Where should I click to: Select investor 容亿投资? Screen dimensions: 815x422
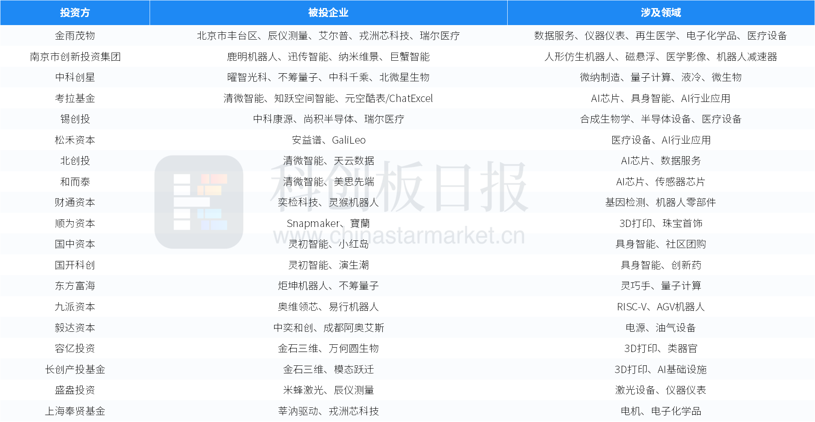[x=75, y=348]
